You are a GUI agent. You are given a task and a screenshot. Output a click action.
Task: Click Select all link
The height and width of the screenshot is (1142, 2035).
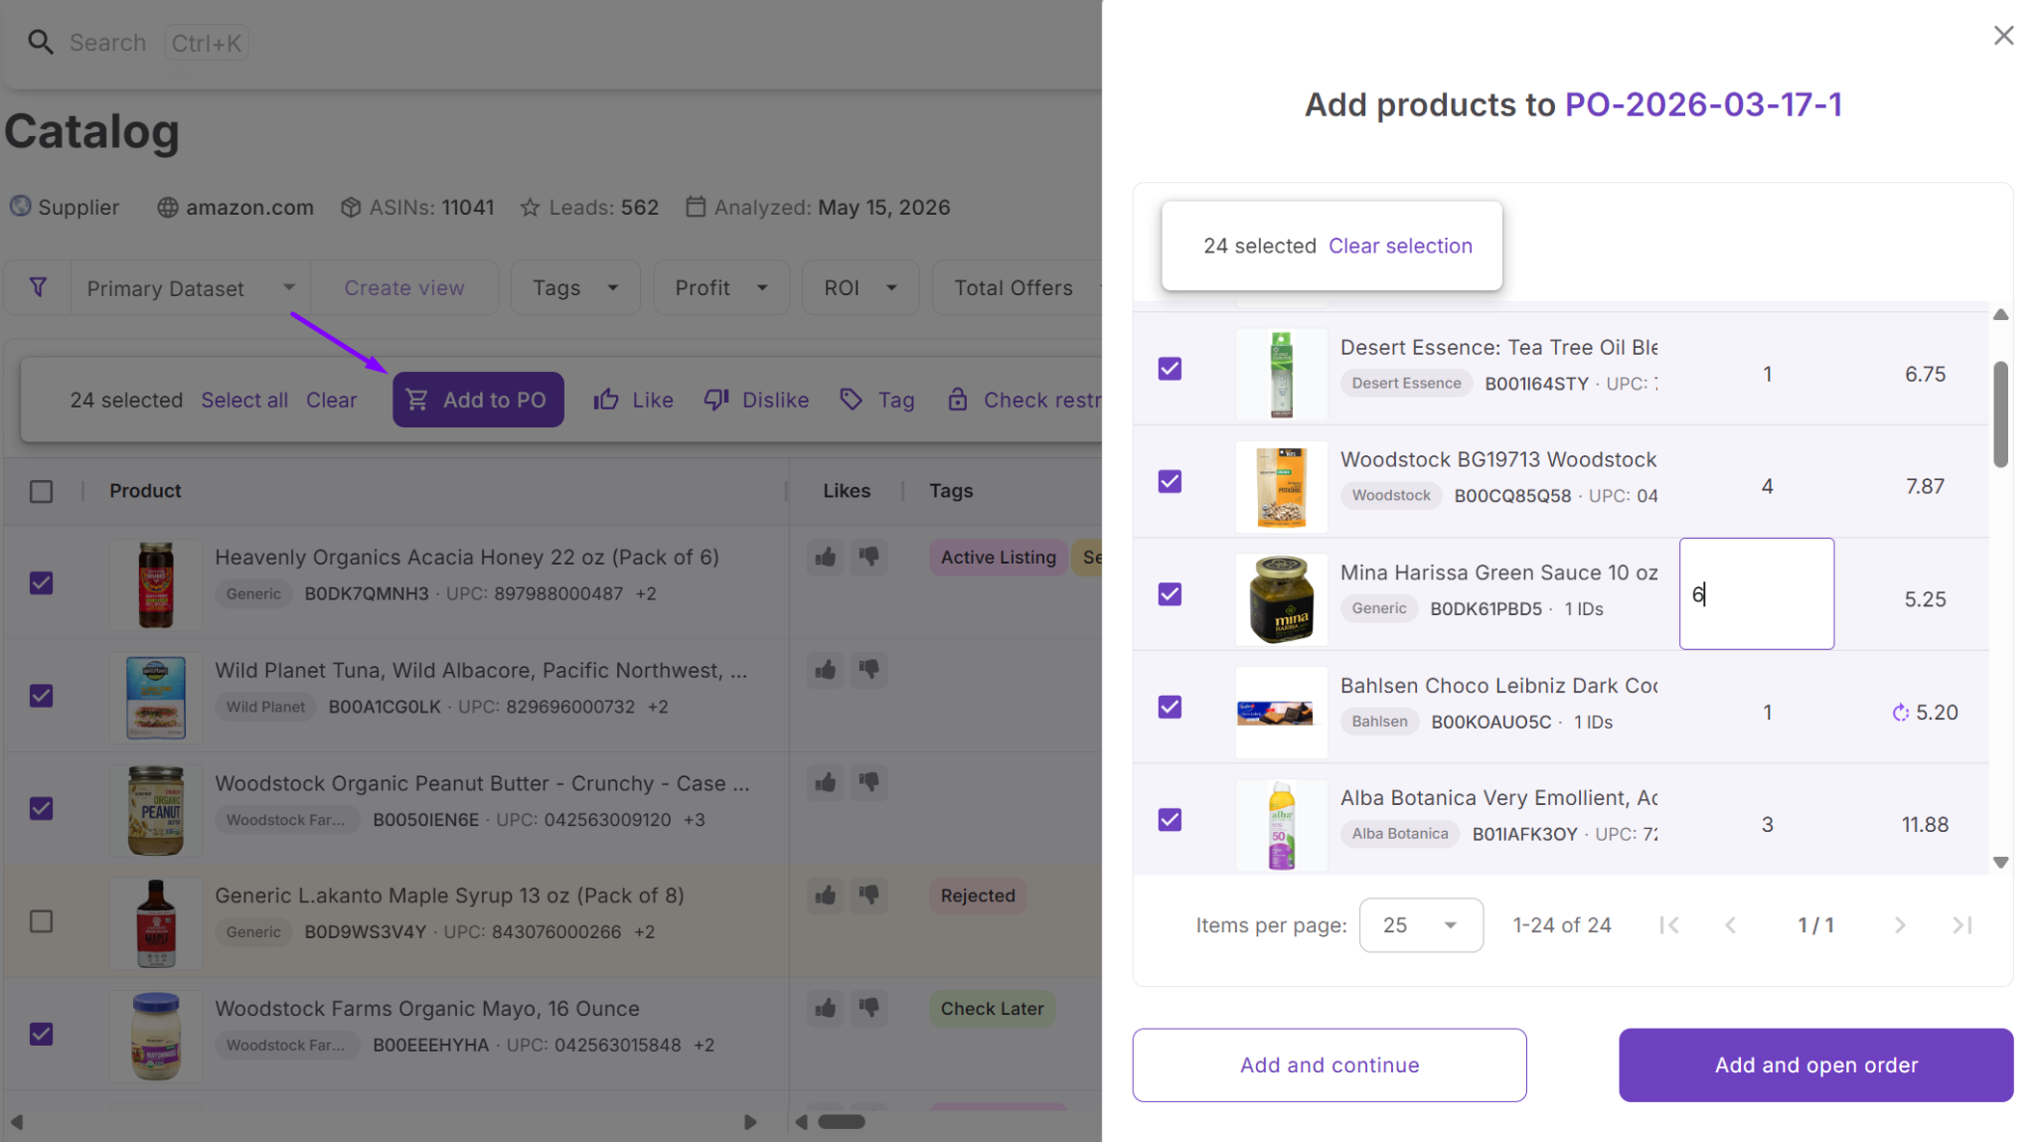(244, 400)
